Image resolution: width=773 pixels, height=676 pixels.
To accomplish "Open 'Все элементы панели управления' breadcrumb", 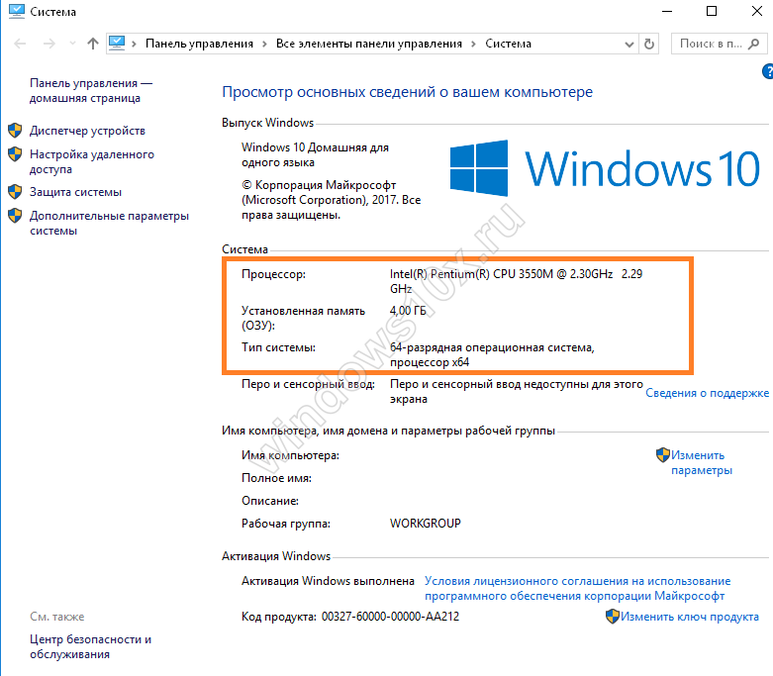I will click(369, 44).
